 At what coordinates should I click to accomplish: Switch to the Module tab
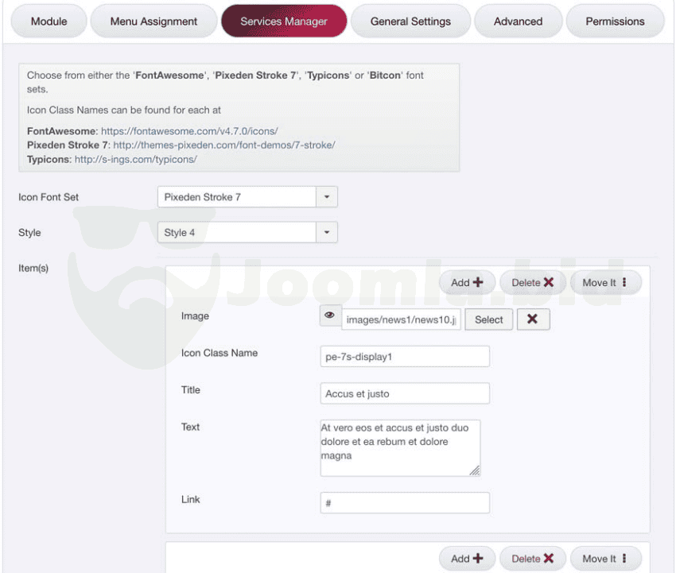(49, 21)
